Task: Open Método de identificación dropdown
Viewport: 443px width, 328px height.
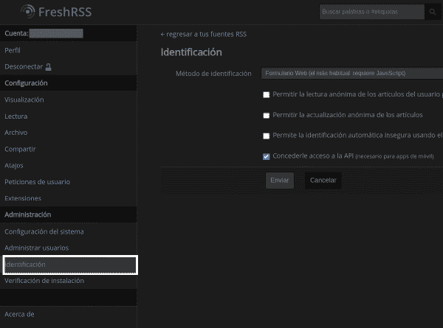Action: click(352, 73)
